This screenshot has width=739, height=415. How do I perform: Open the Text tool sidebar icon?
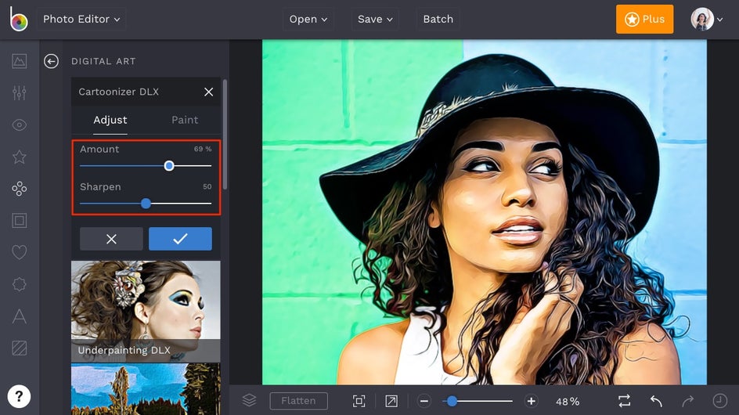coord(20,316)
